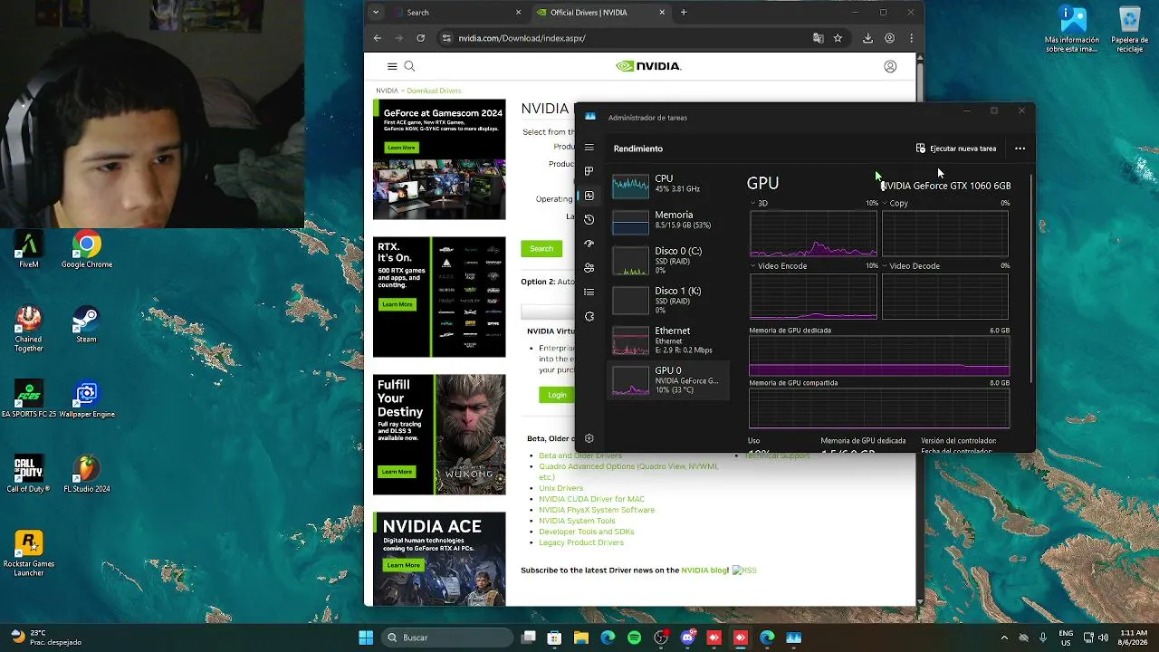Select the Ethernet performance entry
Screen dimensions: 1159x652
(668, 340)
